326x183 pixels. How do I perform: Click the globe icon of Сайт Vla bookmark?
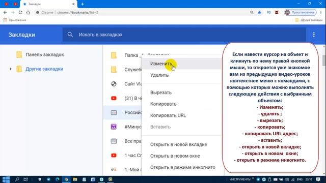[114, 84]
